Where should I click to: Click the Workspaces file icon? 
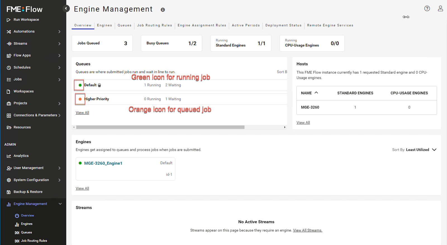click(x=9, y=91)
